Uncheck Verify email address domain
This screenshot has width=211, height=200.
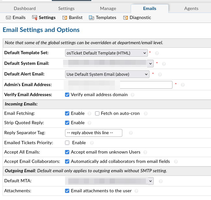click(67, 95)
